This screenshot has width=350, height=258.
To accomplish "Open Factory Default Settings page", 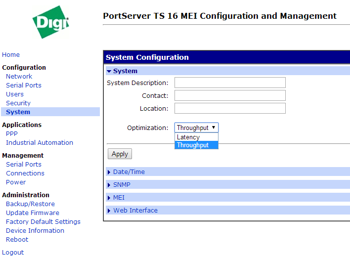I will pyautogui.click(x=43, y=222).
